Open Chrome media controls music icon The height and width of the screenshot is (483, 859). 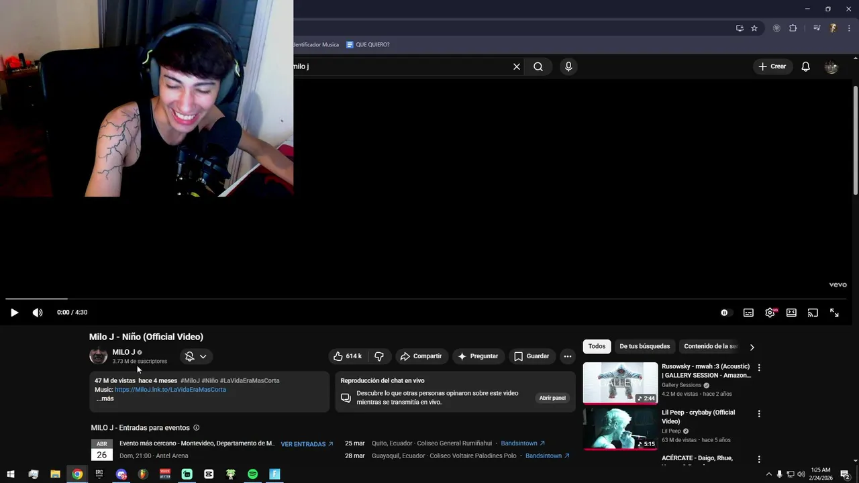[x=817, y=28]
